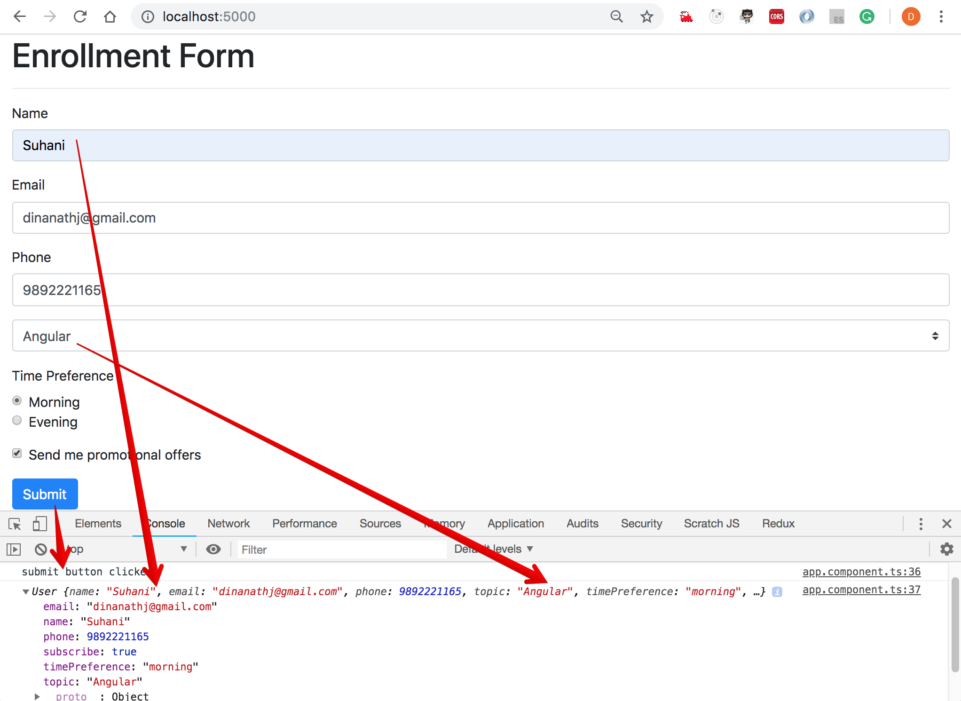
Task: Open the Angular topic dropdown
Action: click(480, 336)
